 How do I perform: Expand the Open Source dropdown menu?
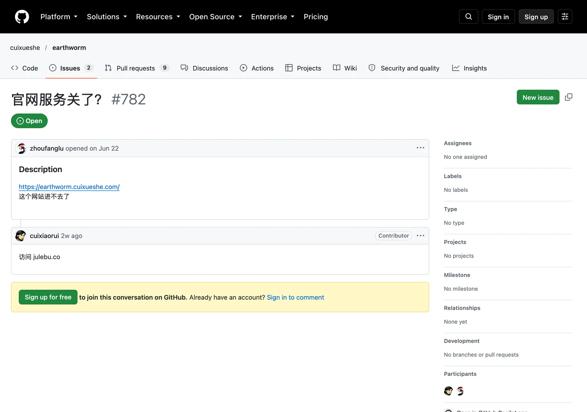point(216,17)
